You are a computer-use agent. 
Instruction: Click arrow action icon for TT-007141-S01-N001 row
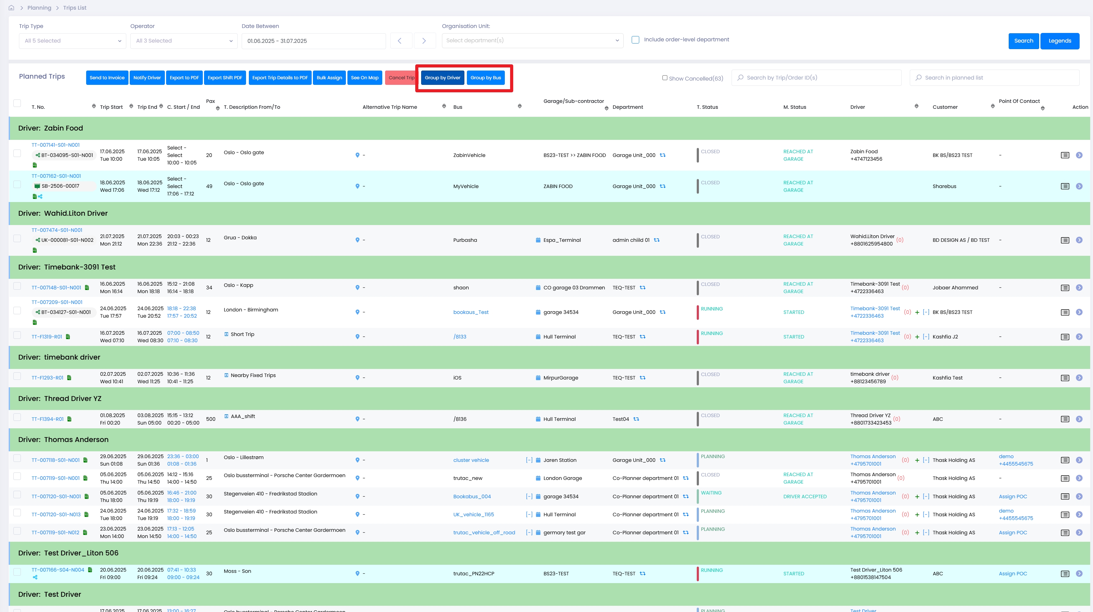1079,155
